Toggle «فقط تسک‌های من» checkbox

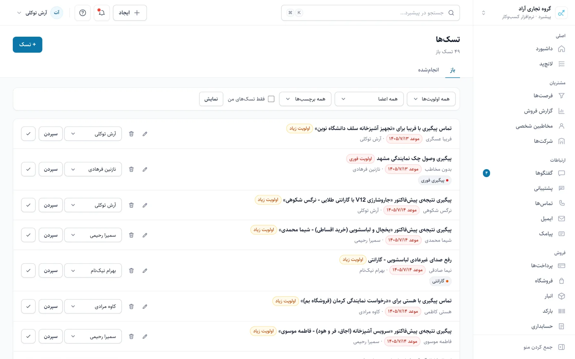click(x=271, y=99)
